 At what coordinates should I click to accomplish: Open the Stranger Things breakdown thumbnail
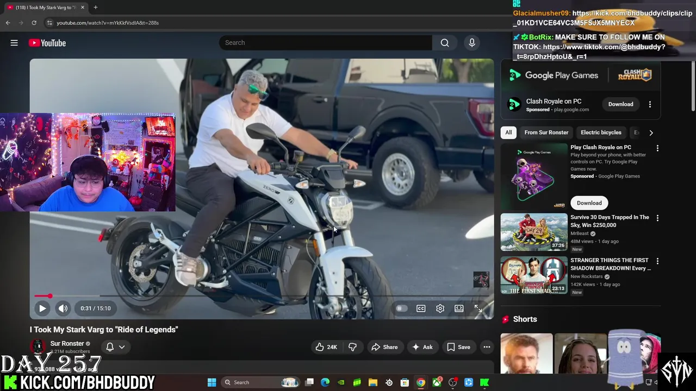534,275
